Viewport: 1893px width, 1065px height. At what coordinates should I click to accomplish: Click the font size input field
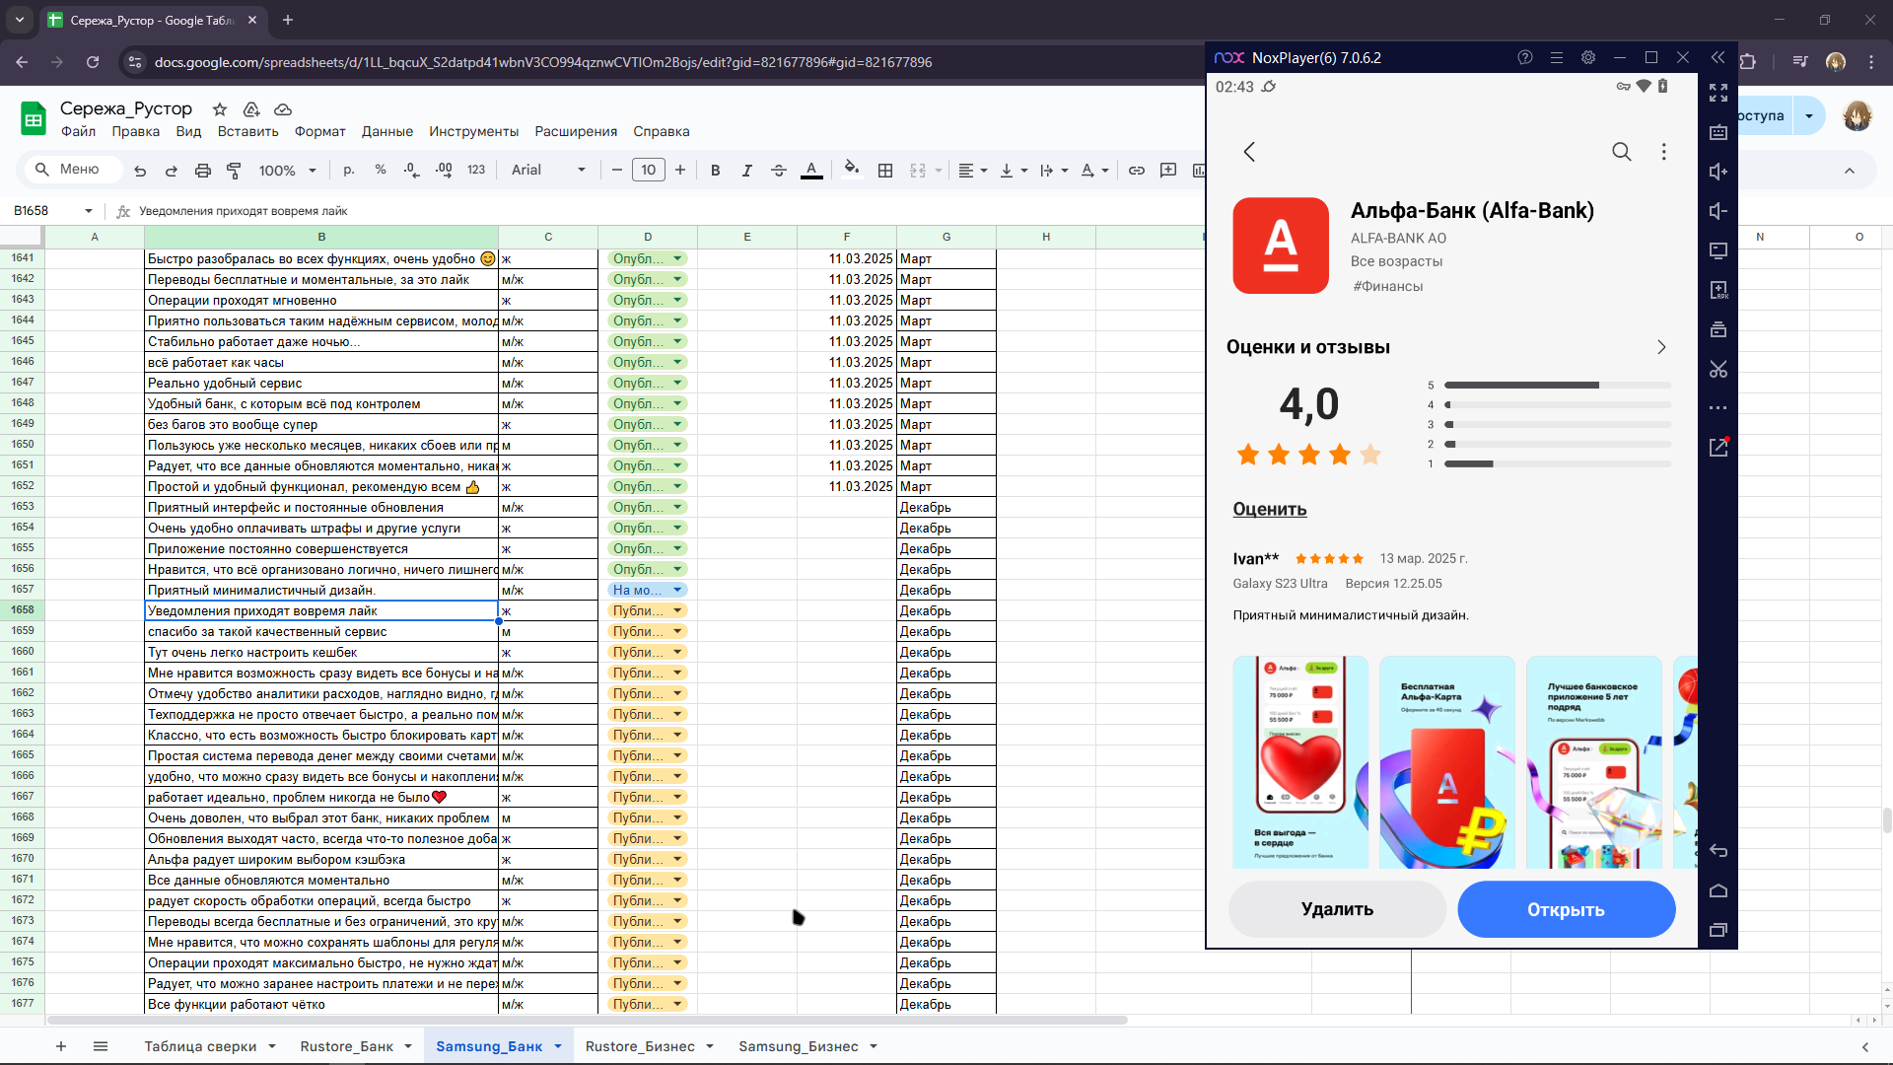[x=649, y=171]
